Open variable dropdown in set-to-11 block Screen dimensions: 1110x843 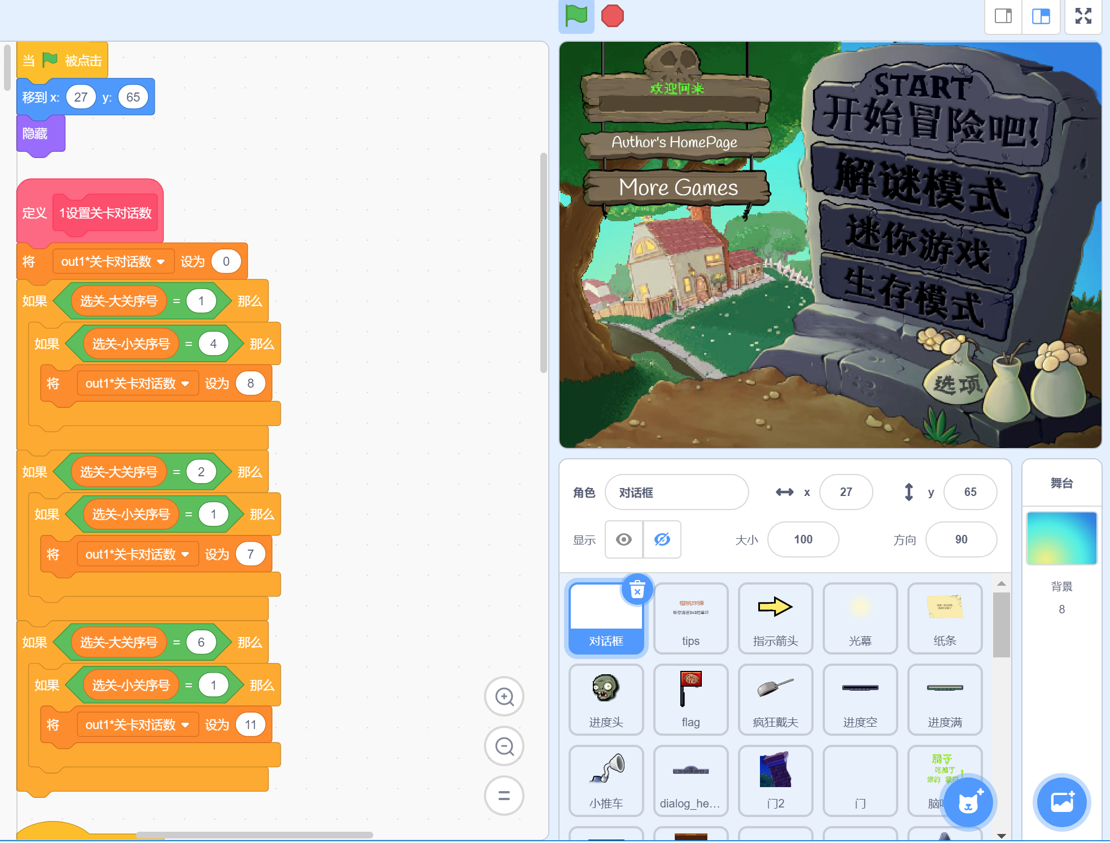click(x=137, y=725)
